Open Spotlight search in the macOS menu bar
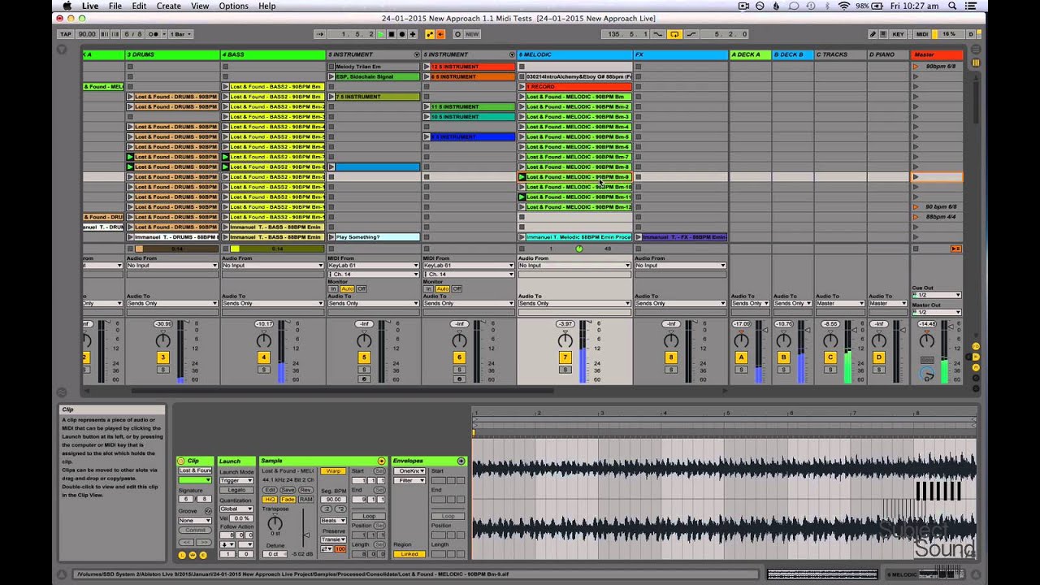The image size is (1040, 585). (x=952, y=6)
